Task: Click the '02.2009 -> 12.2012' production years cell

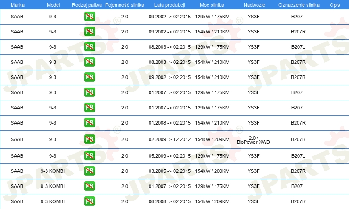Action: tap(170, 139)
